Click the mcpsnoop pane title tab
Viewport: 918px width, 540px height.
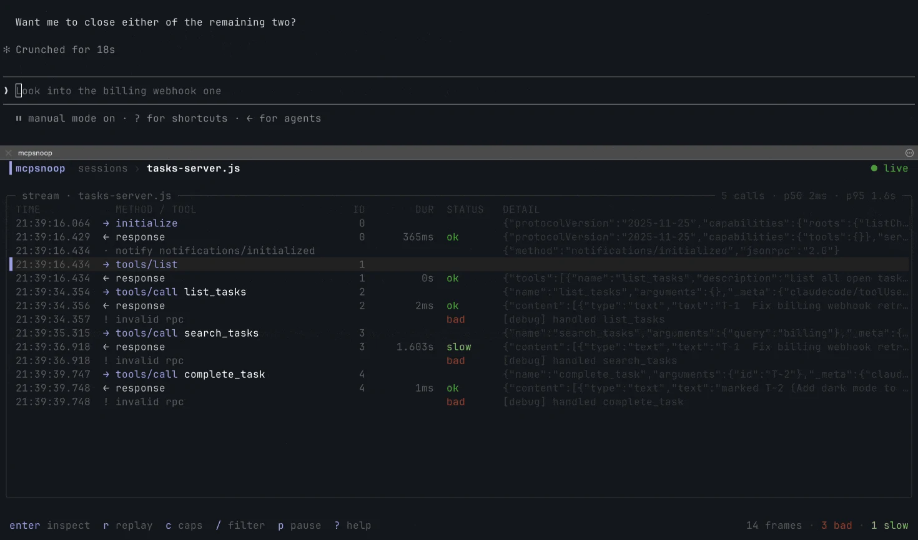[x=35, y=153]
